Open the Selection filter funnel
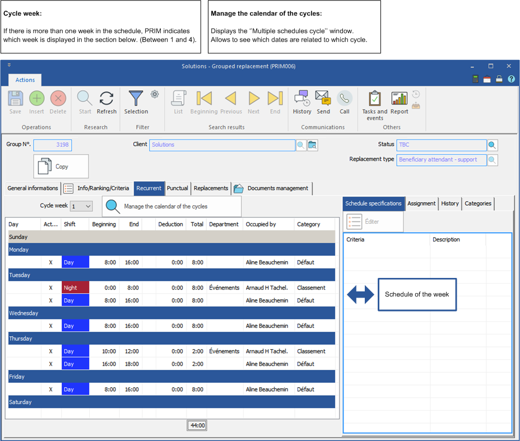 tap(136, 99)
